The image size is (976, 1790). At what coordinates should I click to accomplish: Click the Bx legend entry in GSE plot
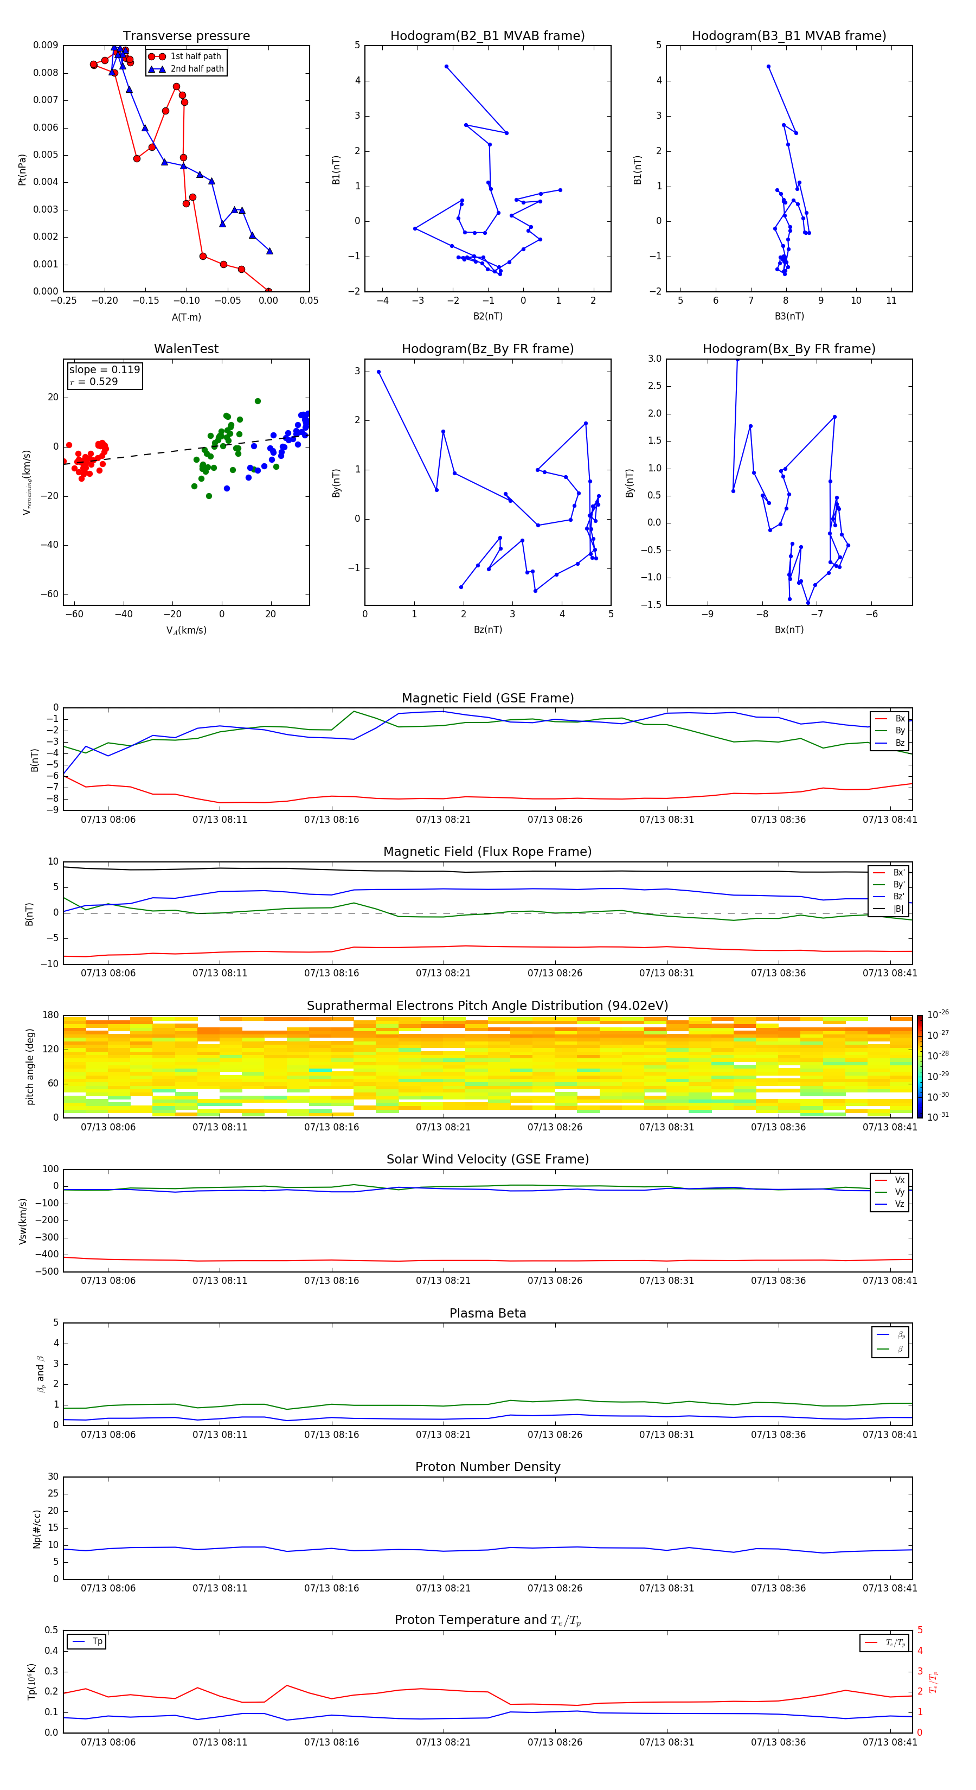pos(890,719)
